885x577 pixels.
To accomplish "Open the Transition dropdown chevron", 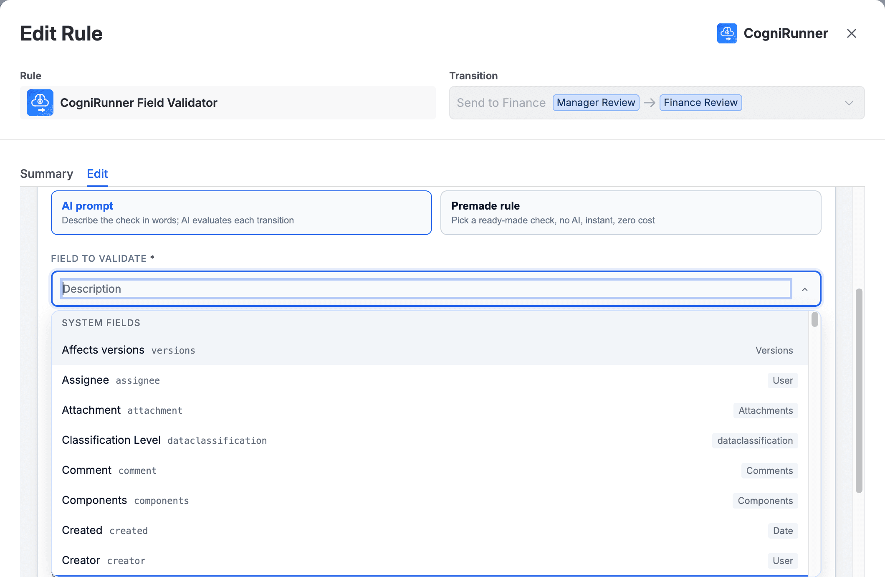I will [849, 103].
